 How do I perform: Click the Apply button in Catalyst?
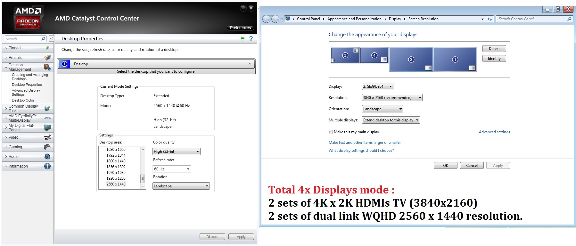pyautogui.click(x=241, y=237)
